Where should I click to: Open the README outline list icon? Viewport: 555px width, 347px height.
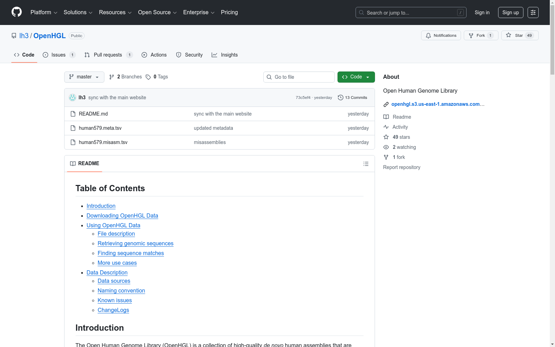366,164
